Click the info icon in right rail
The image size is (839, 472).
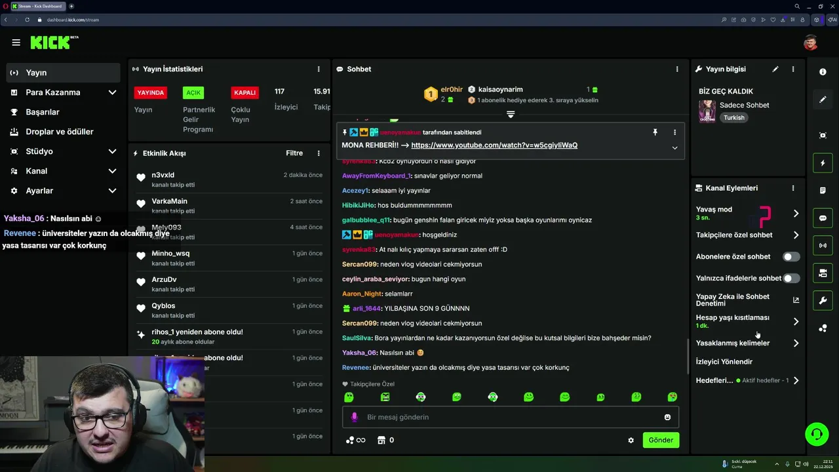pos(823,72)
